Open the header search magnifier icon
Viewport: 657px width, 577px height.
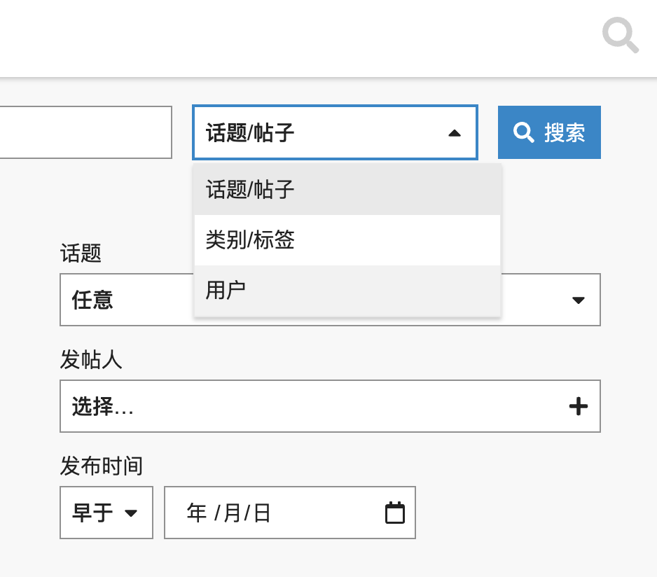click(620, 35)
